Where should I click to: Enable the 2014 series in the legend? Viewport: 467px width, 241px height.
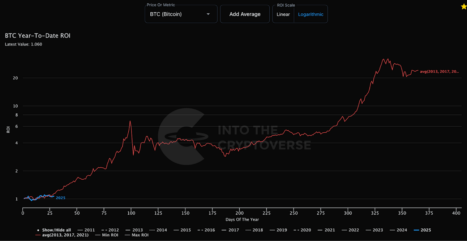tap(158, 230)
